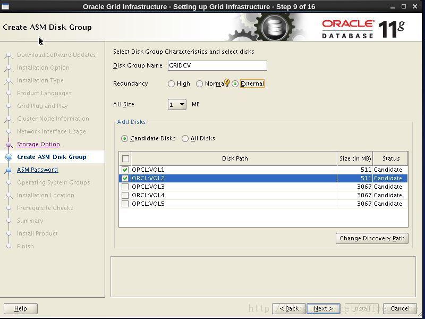Click the Install Product step
Image resolution: width=425 pixels, height=319 pixels.
coord(37,233)
